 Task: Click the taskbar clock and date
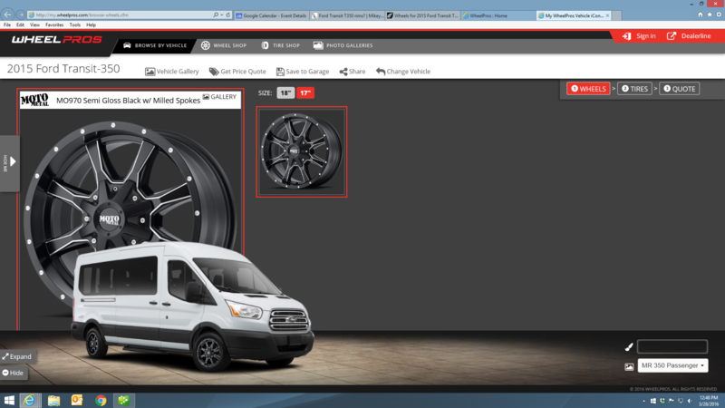tap(709, 401)
